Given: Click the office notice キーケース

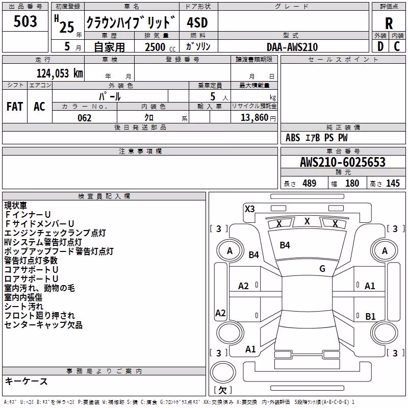Looking at the screenshot, I should (x=27, y=381).
